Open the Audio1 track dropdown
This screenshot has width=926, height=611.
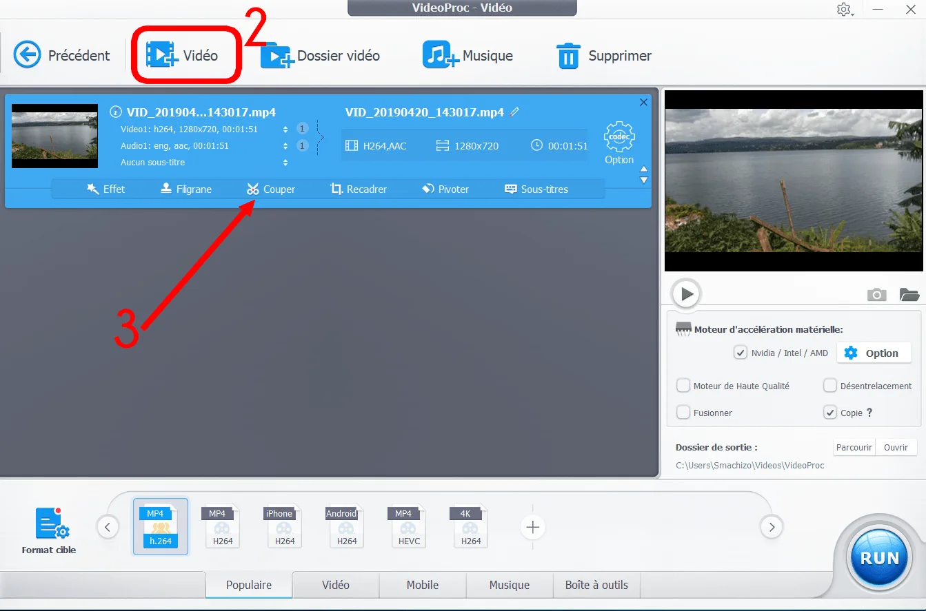coord(285,145)
